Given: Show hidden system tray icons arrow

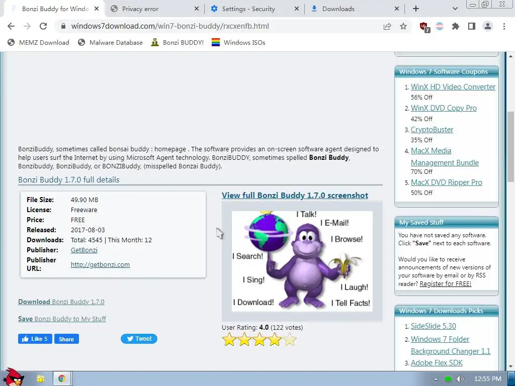Looking at the screenshot, I should point(436,379).
